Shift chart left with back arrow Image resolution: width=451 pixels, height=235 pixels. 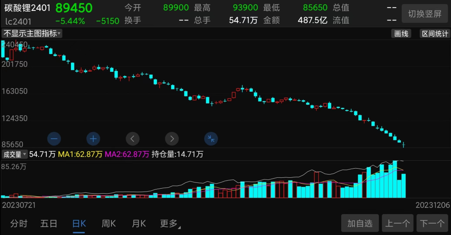(x=133, y=139)
